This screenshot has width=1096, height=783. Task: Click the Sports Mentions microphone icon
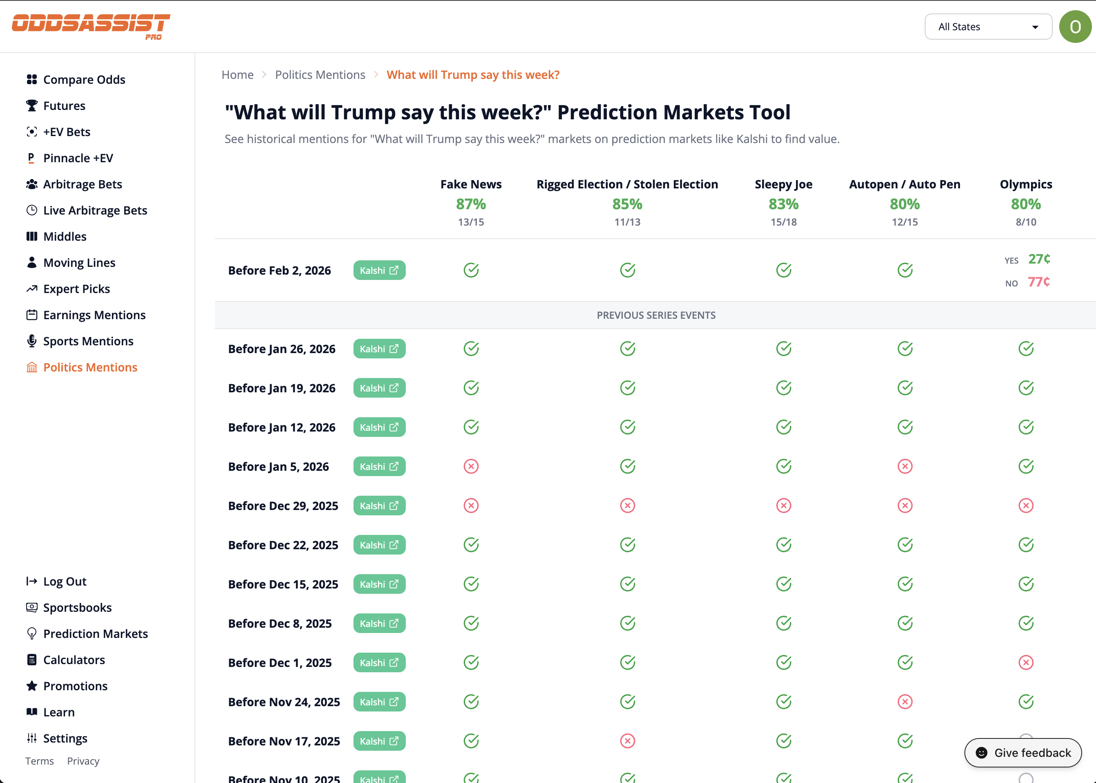32,341
